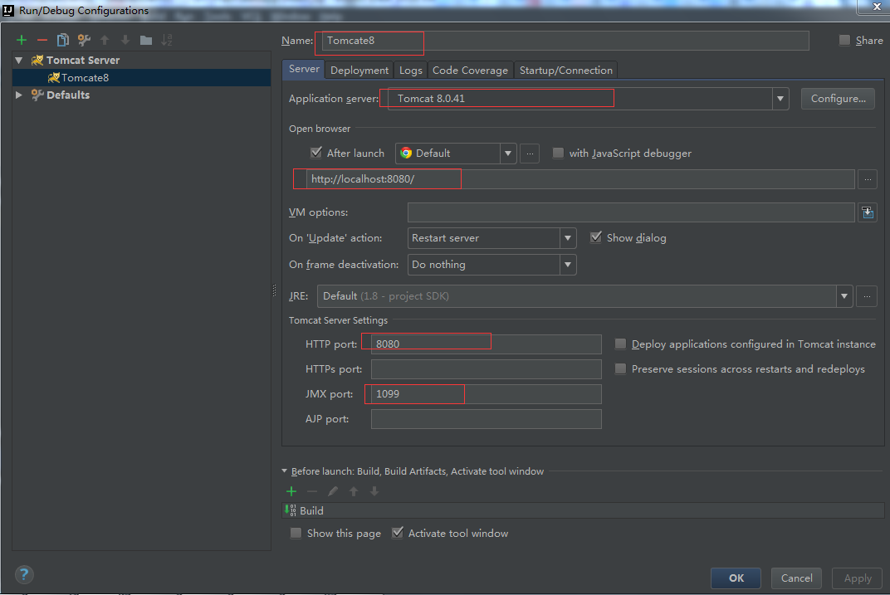Add new configuration with green plus icon
Screen dimensions: 890x595
tap(22, 40)
